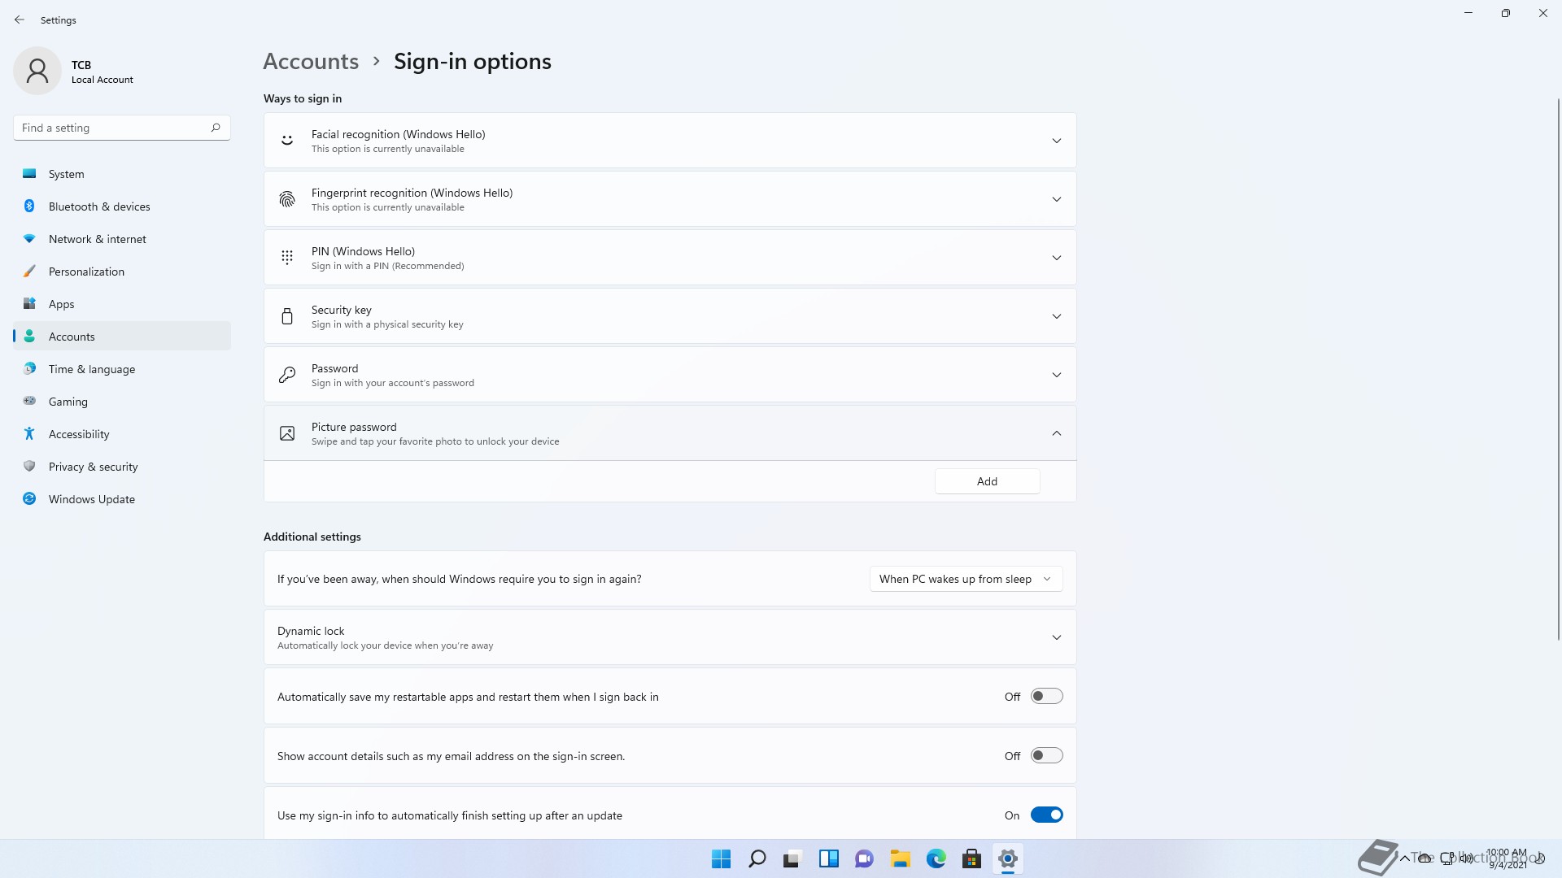This screenshot has height=878, width=1562.
Task: Click 'Sign in with a physical security key' text
Action: point(387,324)
